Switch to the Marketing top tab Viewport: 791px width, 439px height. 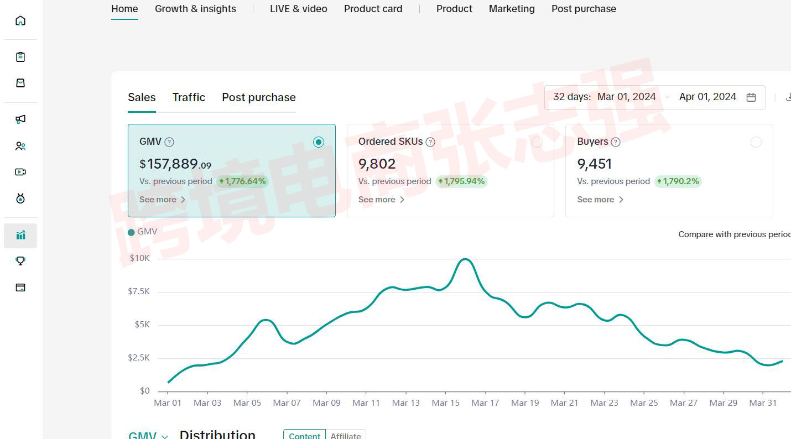tap(512, 9)
